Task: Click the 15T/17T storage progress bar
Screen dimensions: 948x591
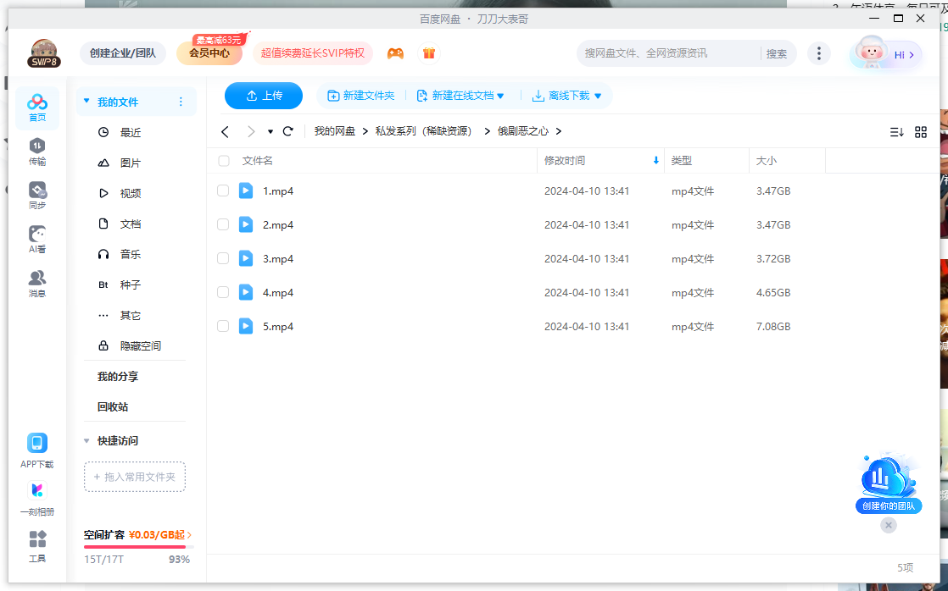Action: point(135,549)
